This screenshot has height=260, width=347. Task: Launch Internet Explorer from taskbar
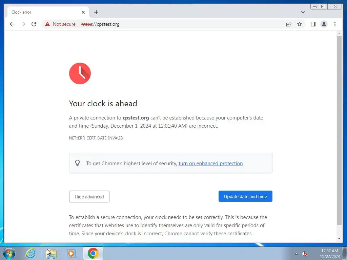coord(30,253)
